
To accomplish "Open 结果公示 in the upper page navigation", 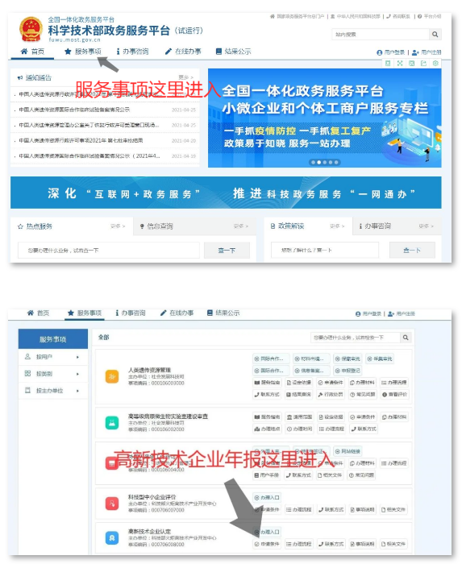I will [233, 52].
